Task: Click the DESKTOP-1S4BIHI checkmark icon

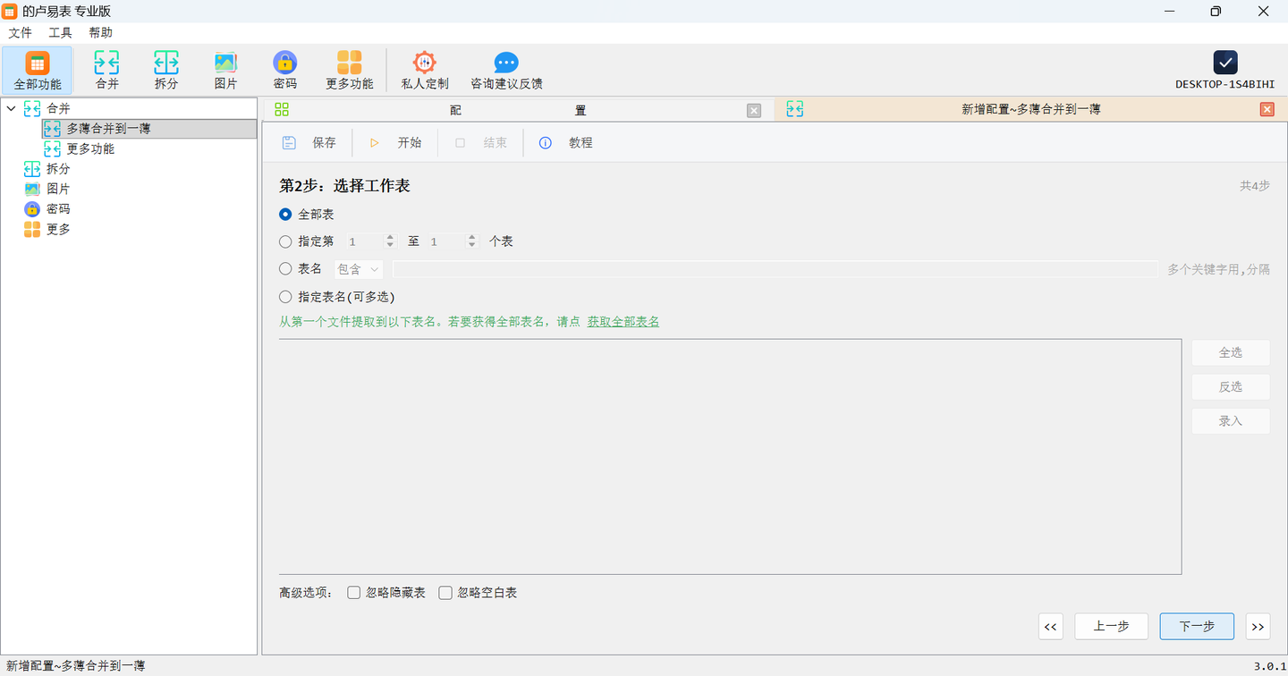Action: click(x=1225, y=63)
